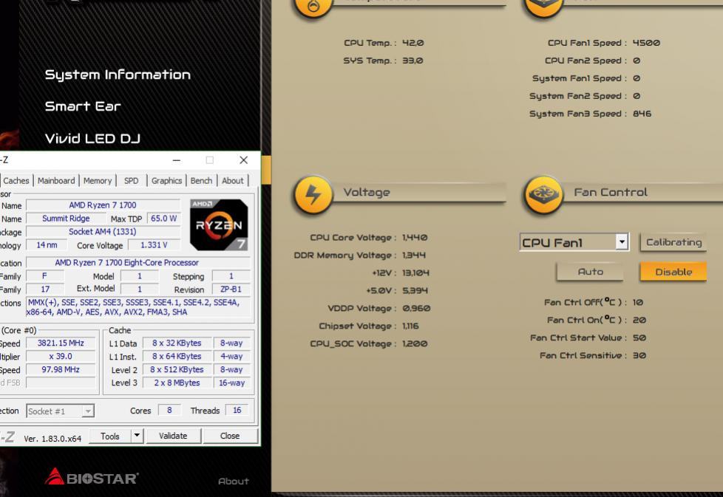Click the Cores count 8 field
Screen dimensions: 723x497
(169, 411)
